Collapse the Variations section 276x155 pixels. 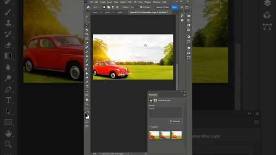click(x=150, y=127)
